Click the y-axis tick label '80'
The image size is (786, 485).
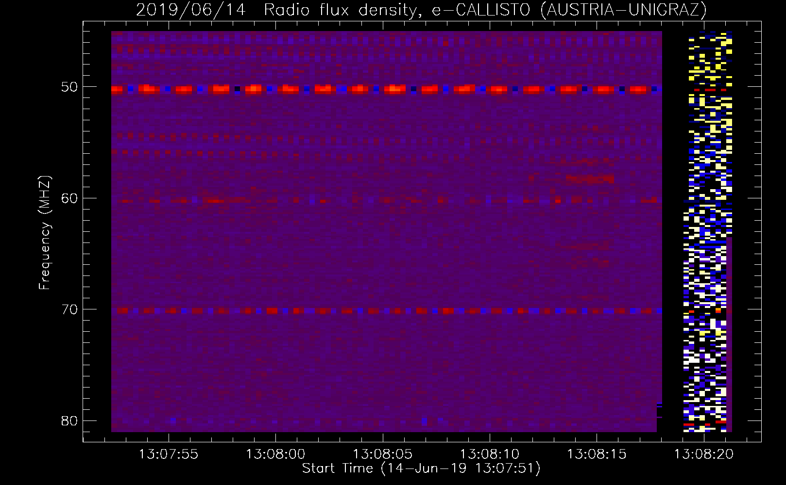click(69, 420)
